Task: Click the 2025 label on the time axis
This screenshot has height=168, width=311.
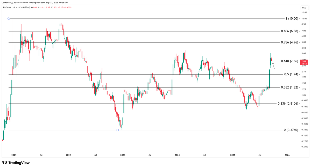Action: 233,155
